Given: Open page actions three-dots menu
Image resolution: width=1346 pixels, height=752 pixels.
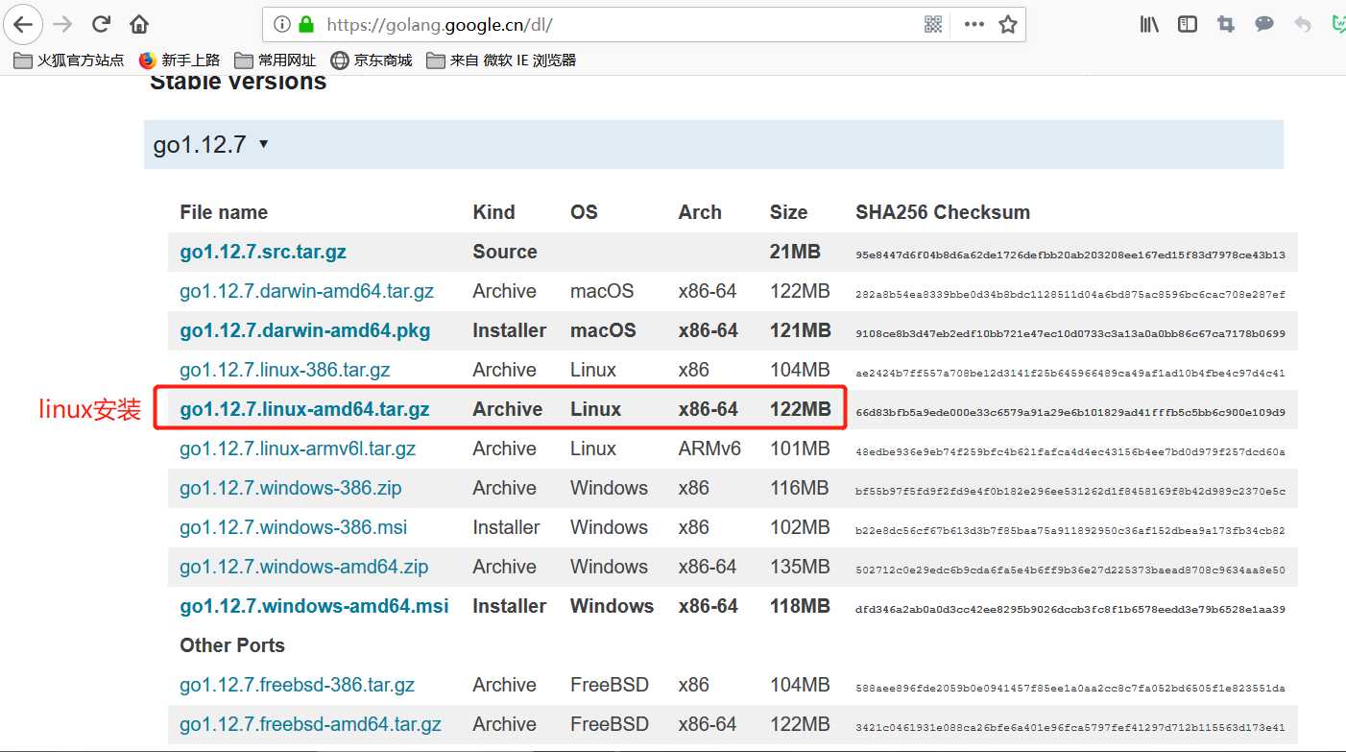Looking at the screenshot, I should [974, 24].
